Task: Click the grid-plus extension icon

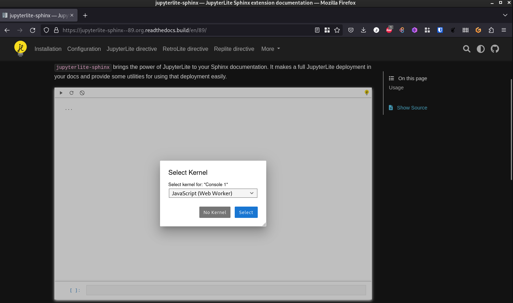Action: click(427, 30)
